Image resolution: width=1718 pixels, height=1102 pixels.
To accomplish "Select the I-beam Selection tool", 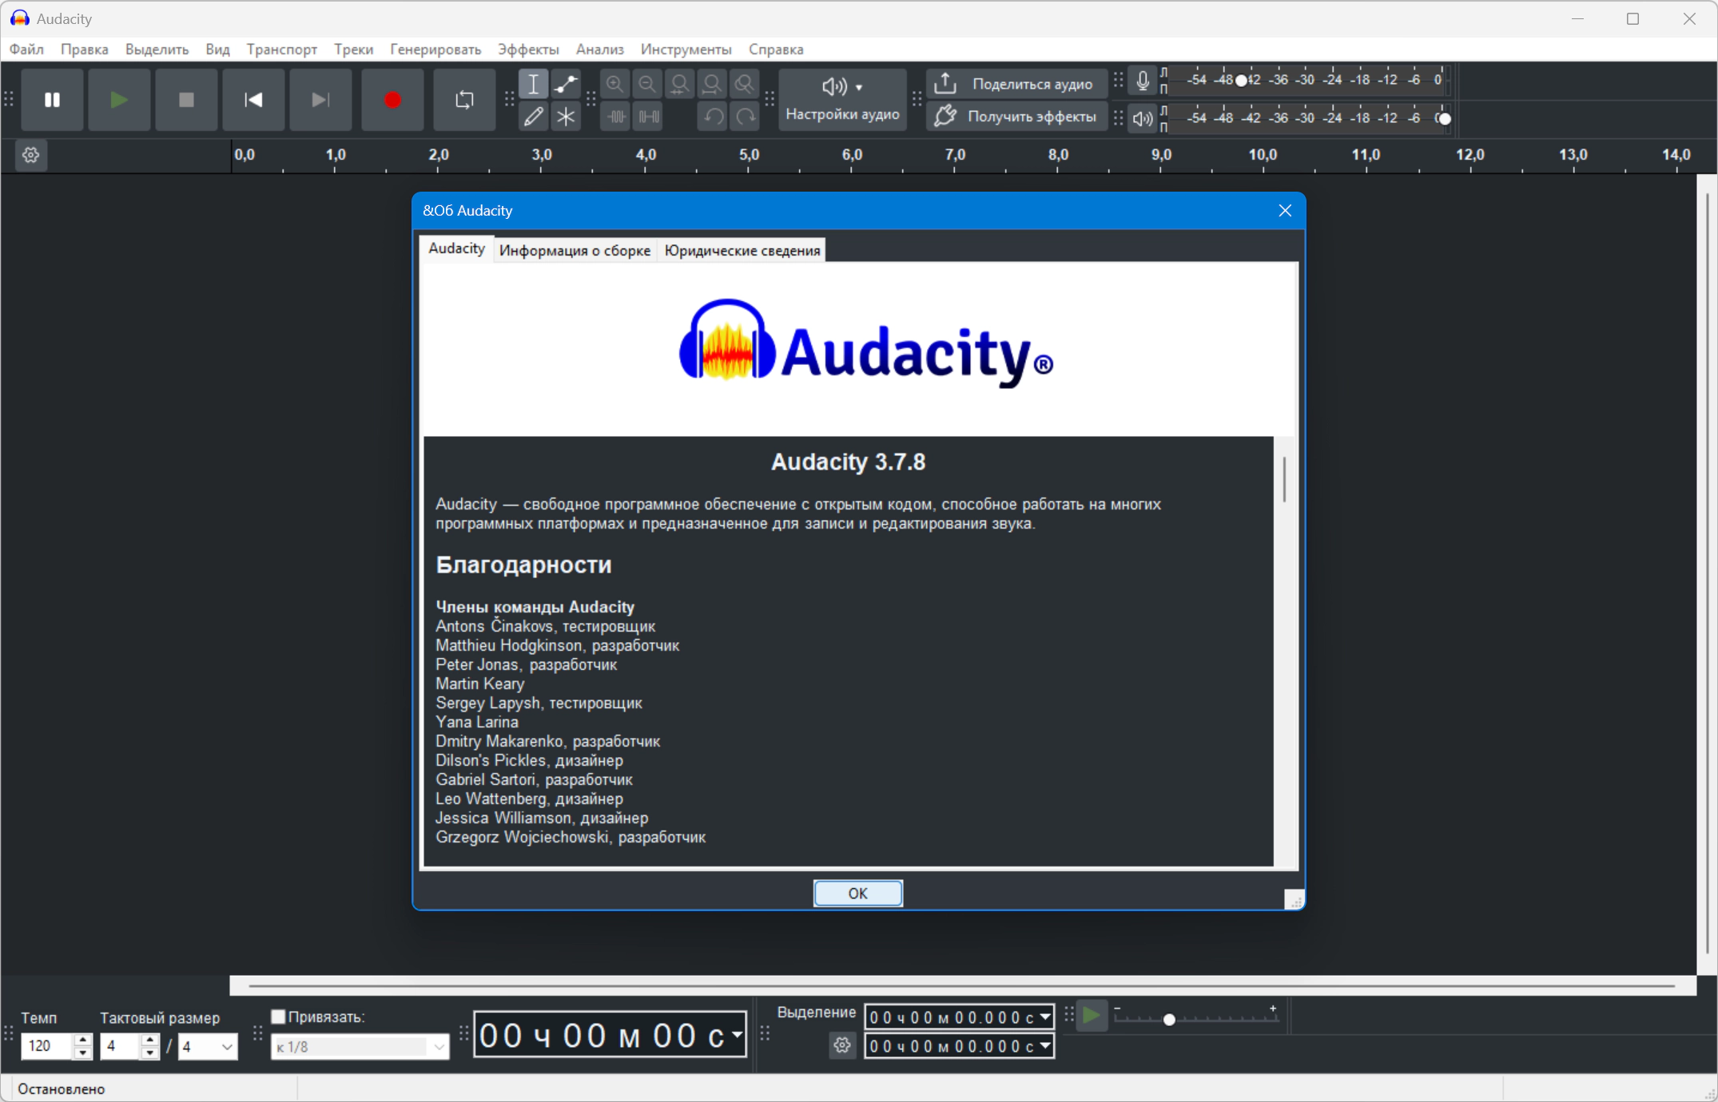I will 533,84.
